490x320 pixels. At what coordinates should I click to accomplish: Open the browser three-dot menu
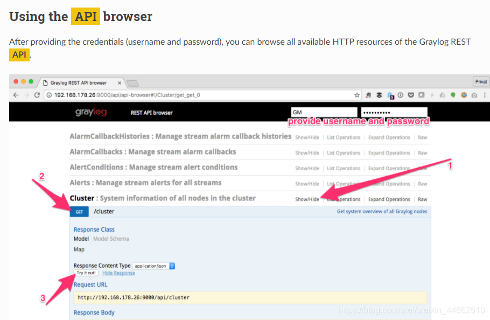485,95
